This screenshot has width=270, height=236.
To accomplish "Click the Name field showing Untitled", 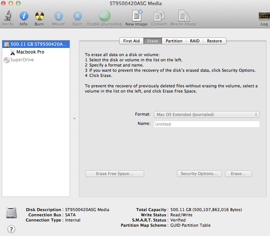I will tap(207, 124).
